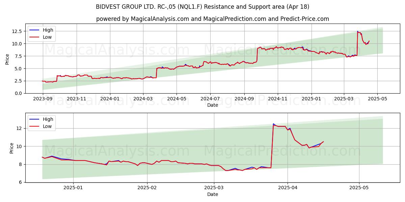This screenshot has width=405, height=202.
Task: Click the 2023-09 tick label
Action: tap(43, 99)
